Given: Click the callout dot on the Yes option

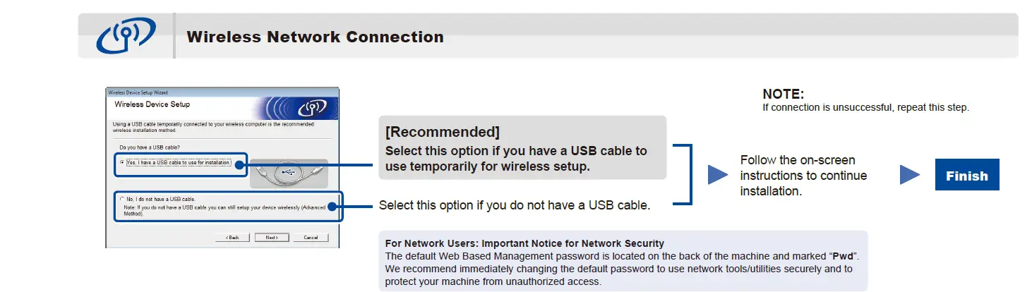Looking at the screenshot, I should pyautogui.click(x=240, y=166).
